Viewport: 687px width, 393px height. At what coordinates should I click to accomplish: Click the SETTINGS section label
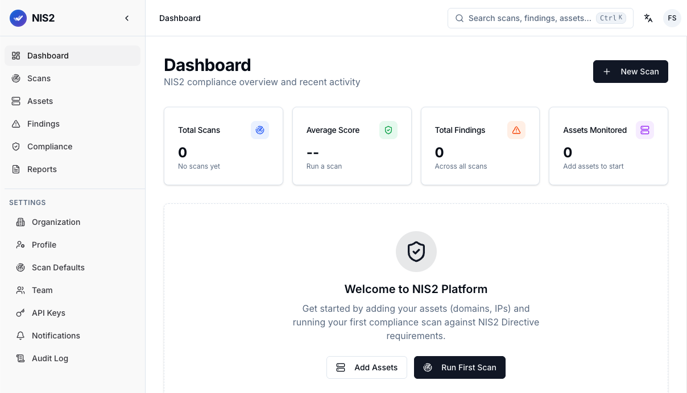27,203
